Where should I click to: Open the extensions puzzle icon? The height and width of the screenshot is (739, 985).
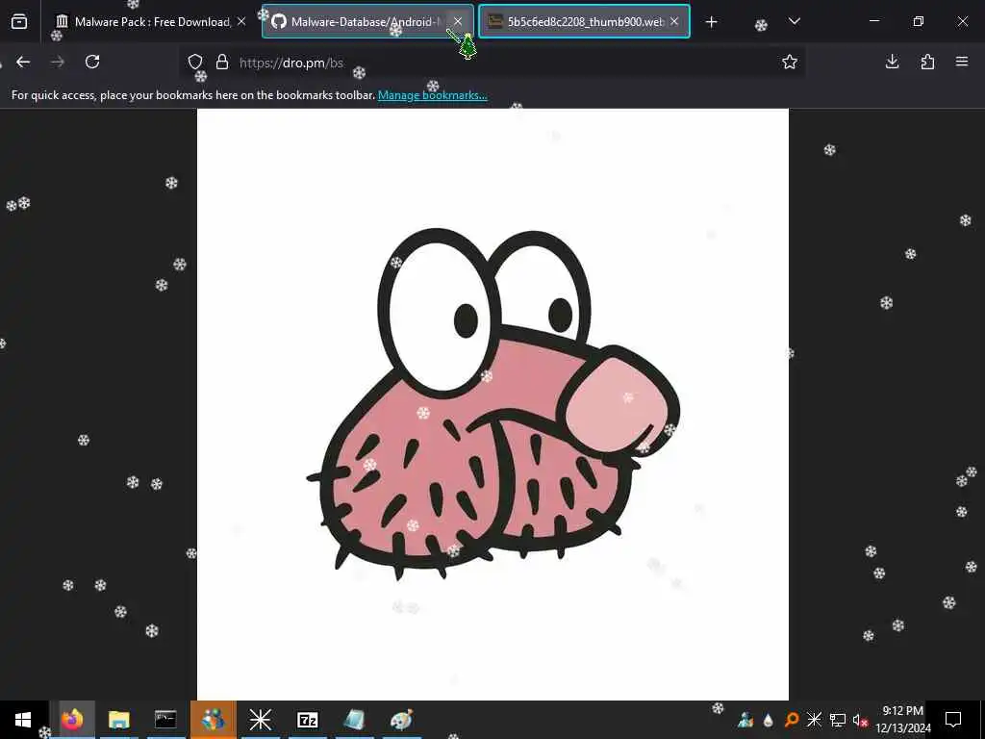[x=927, y=62]
